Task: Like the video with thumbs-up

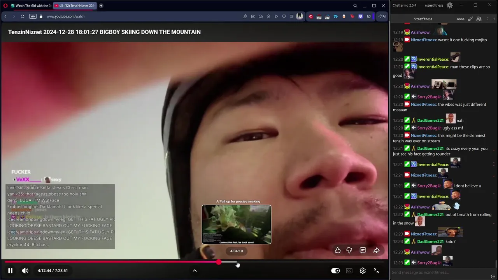Action: point(338,250)
